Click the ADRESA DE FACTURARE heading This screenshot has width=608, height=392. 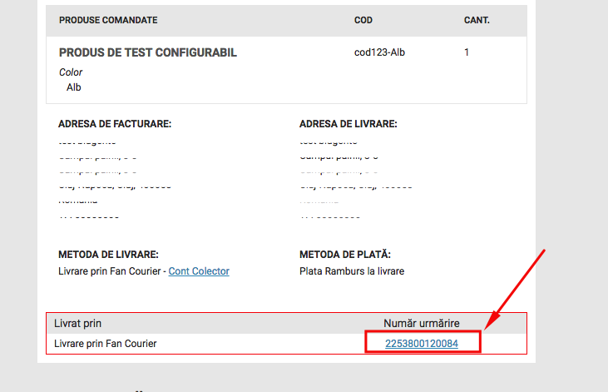coord(115,124)
